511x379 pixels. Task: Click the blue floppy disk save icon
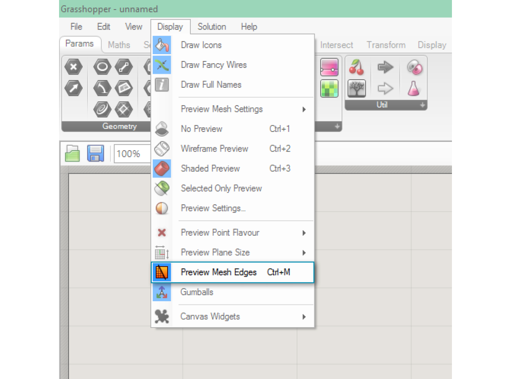tap(95, 154)
